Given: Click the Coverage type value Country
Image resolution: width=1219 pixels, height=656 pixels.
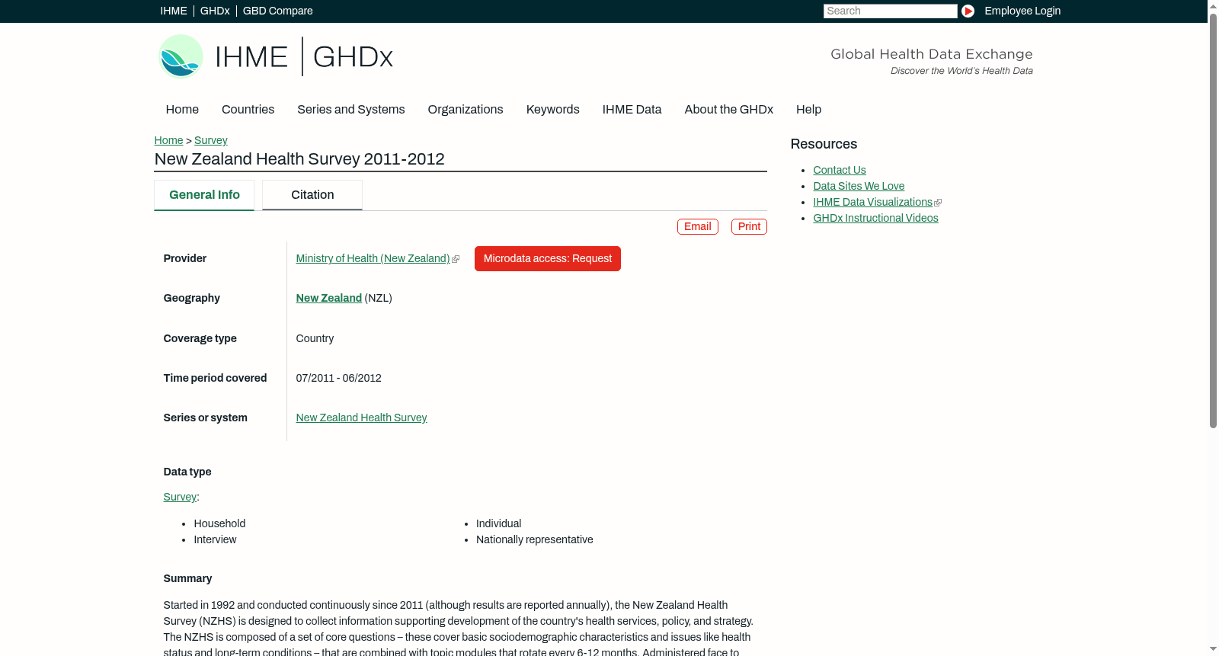Looking at the screenshot, I should click(315, 339).
